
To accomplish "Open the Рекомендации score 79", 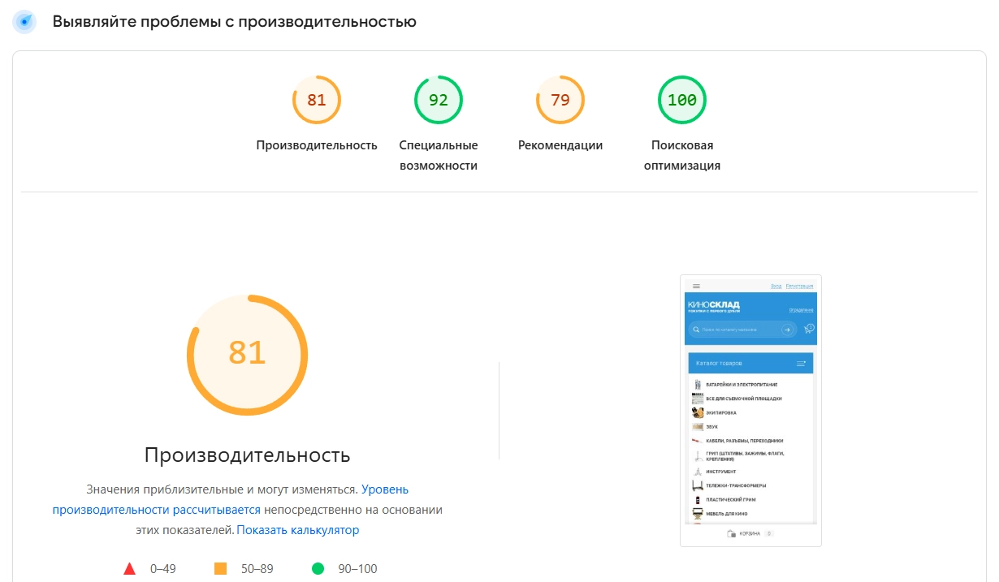I will tap(560, 100).
